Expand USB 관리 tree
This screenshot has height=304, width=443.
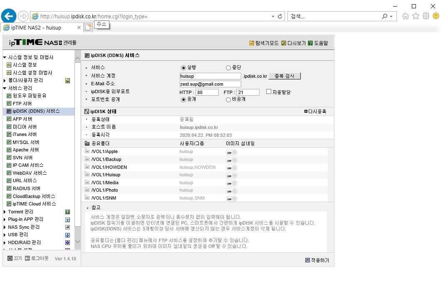click(x=5, y=235)
